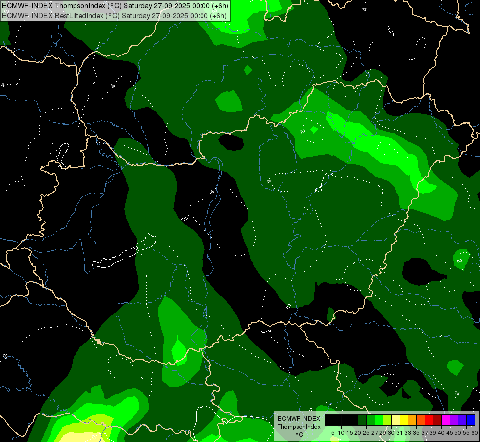
Task: Click the °C unit label in legend
Action: click(299, 435)
